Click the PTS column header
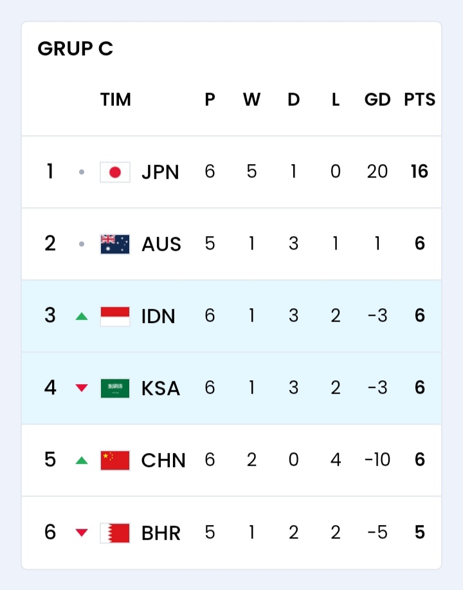The width and height of the screenshot is (463, 590). (420, 99)
